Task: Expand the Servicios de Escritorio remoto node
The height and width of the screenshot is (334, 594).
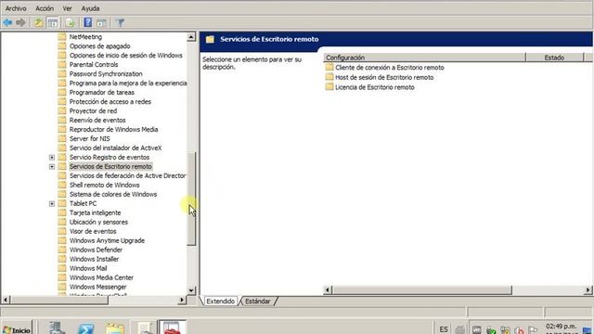Action: point(52,167)
